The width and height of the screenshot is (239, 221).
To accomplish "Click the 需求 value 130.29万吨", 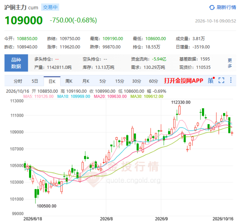I will coord(154,67).
